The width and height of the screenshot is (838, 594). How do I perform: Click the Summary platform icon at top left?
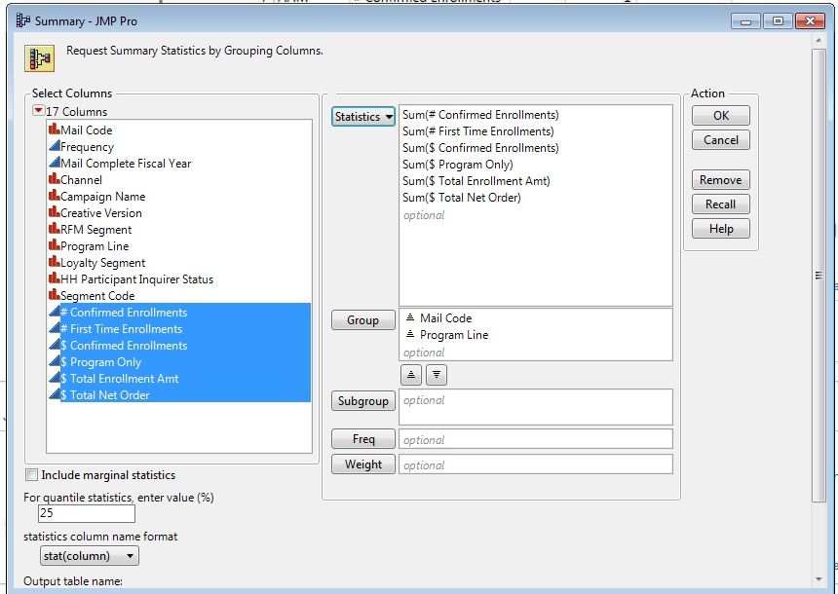pos(39,58)
